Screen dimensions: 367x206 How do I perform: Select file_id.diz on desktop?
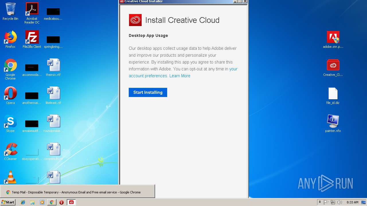[333, 96]
